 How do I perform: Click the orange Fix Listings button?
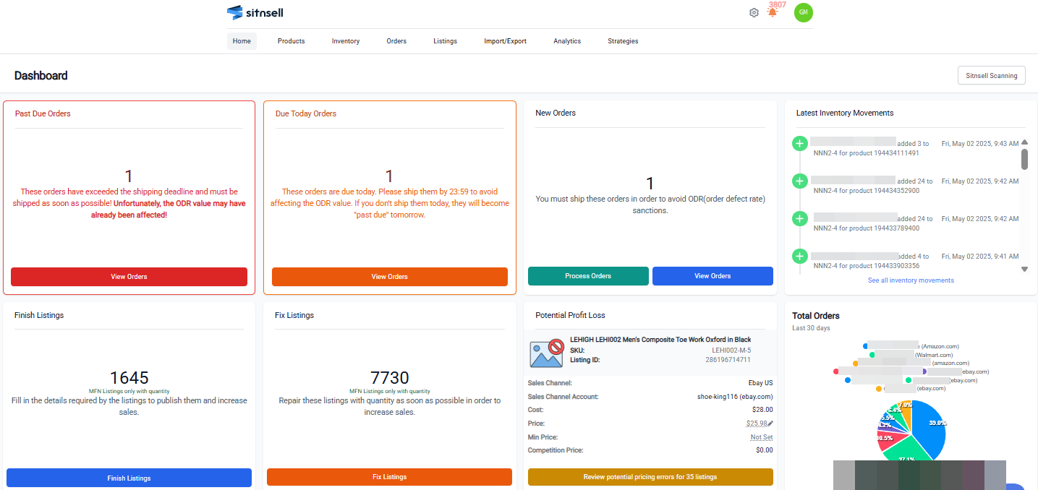(389, 477)
